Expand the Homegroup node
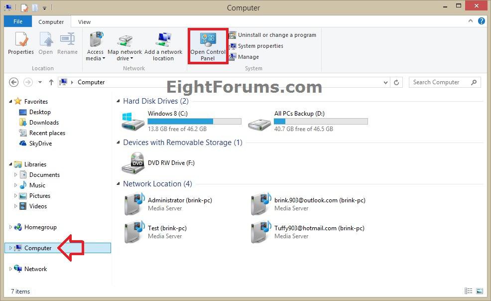Viewport: 491px width, 301px height. pos(10,227)
